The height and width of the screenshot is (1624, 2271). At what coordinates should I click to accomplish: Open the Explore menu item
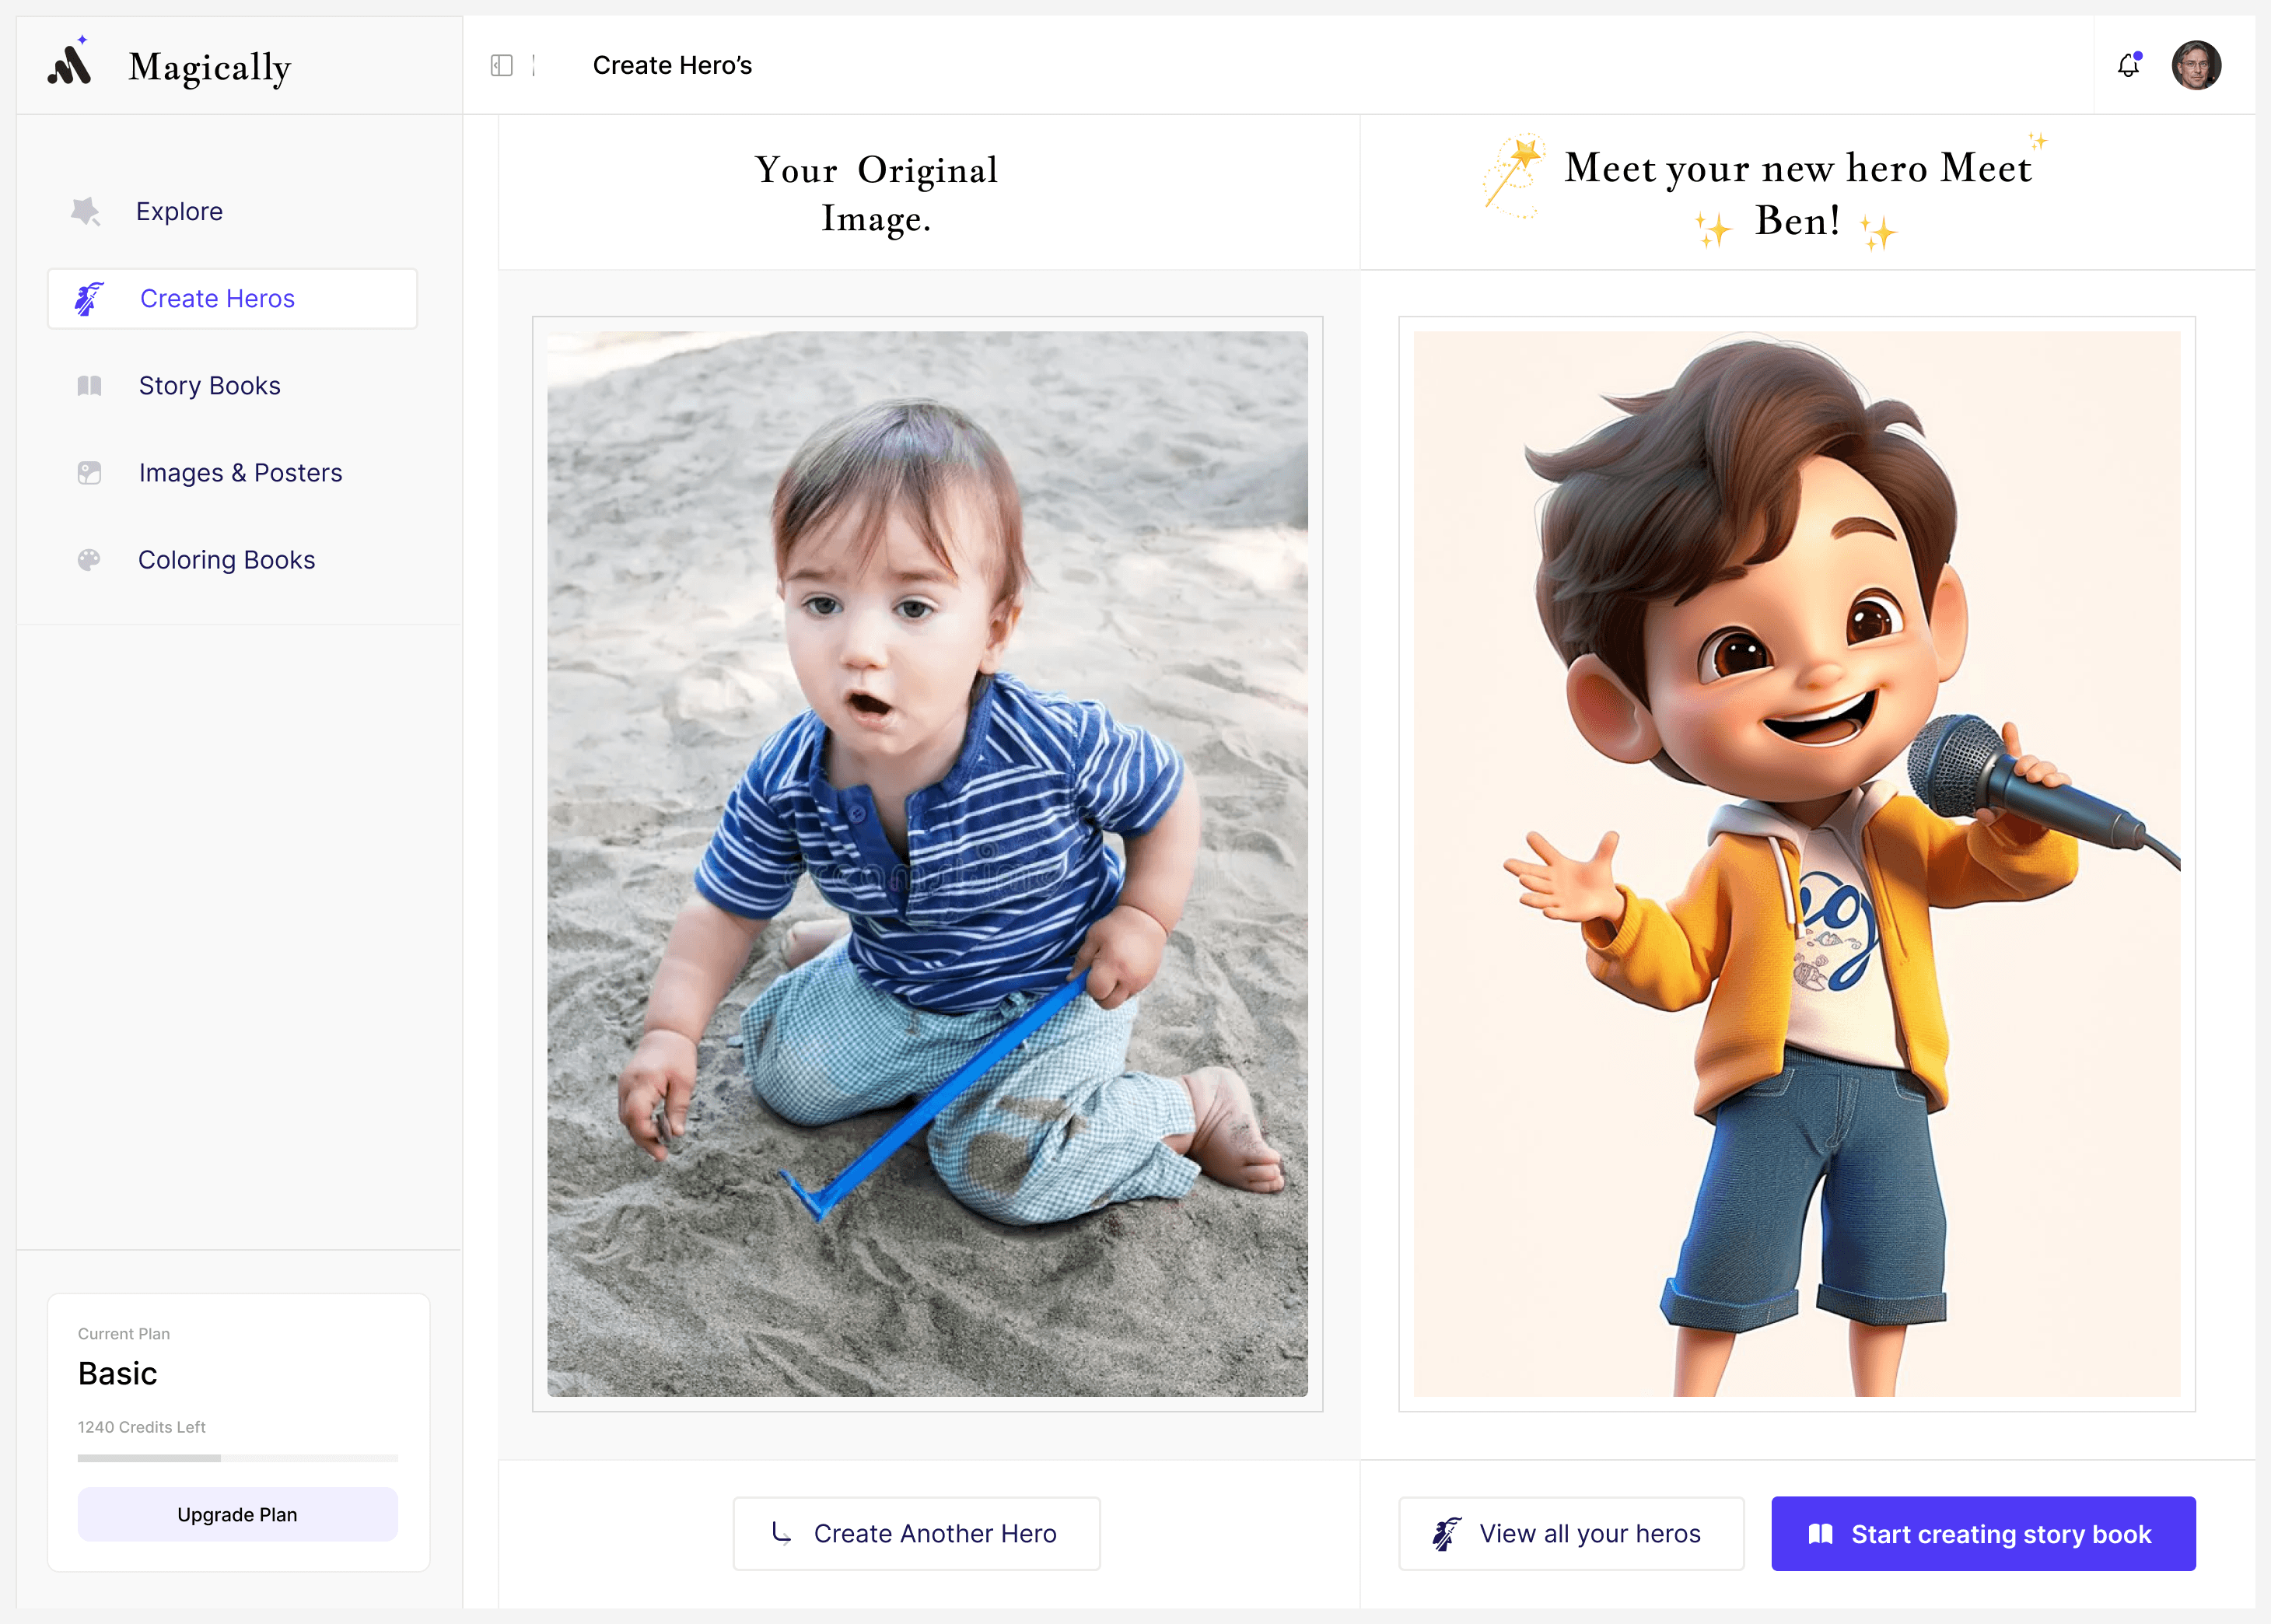[x=179, y=212]
